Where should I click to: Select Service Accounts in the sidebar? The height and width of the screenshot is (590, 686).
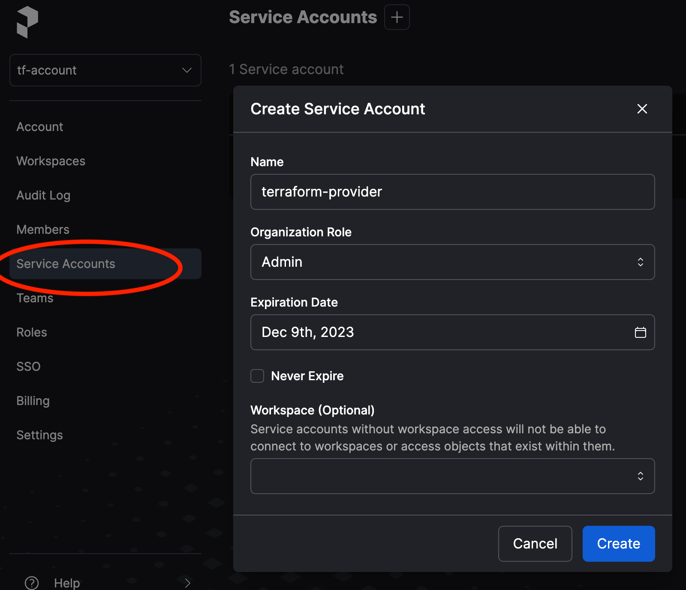(x=66, y=264)
